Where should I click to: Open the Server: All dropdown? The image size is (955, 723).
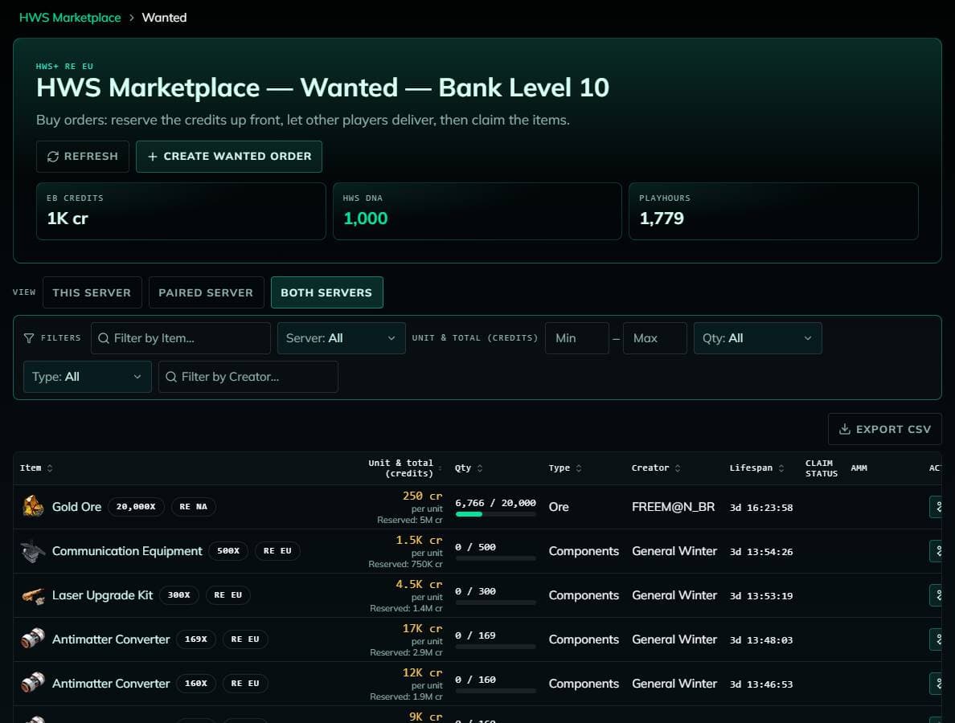coord(341,338)
